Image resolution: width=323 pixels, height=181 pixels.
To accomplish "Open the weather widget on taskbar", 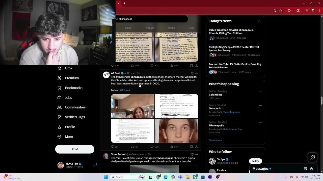I will (12, 177).
